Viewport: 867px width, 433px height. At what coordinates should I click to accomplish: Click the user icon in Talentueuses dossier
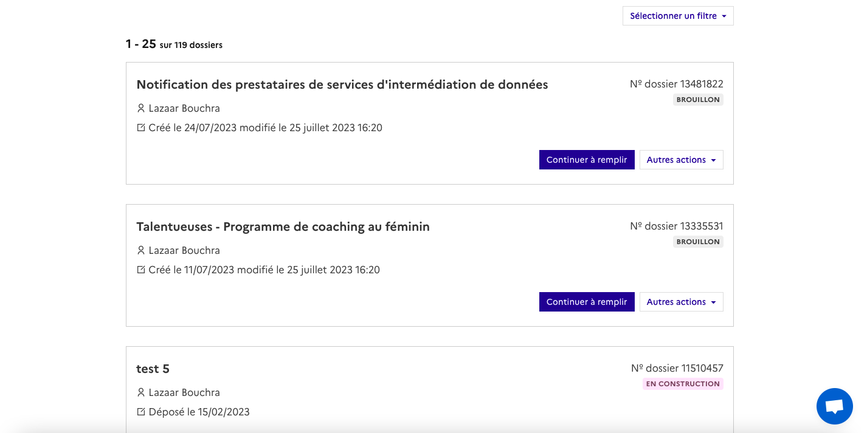point(141,250)
